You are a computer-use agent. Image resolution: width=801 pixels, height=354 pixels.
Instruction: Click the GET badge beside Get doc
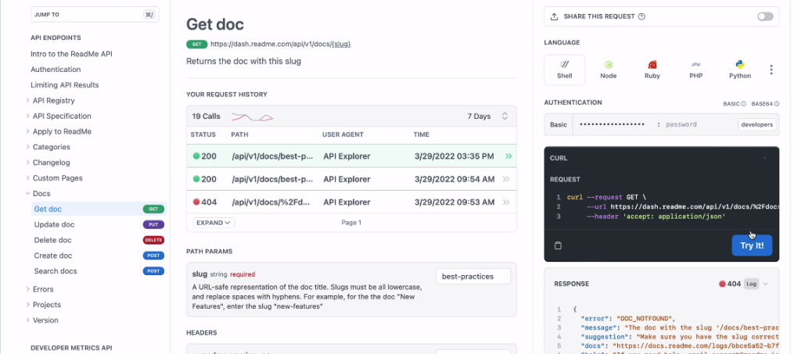click(153, 209)
